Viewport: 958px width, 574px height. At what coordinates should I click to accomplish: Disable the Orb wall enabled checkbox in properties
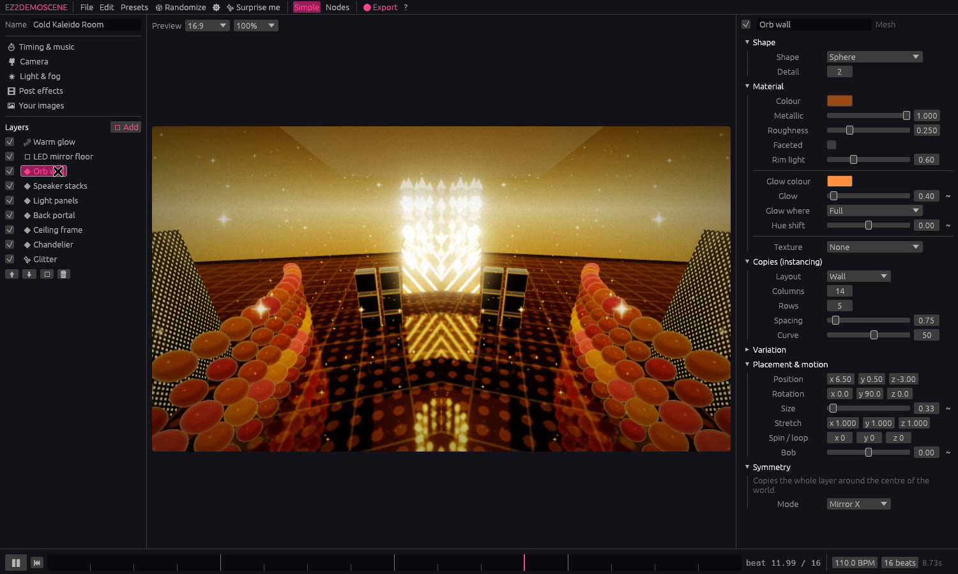tap(745, 24)
